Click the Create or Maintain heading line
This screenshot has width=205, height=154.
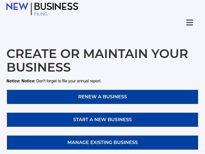click(x=97, y=54)
